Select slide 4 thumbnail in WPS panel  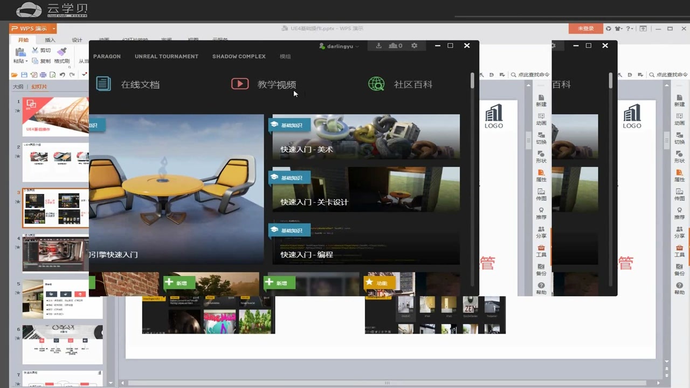point(56,253)
